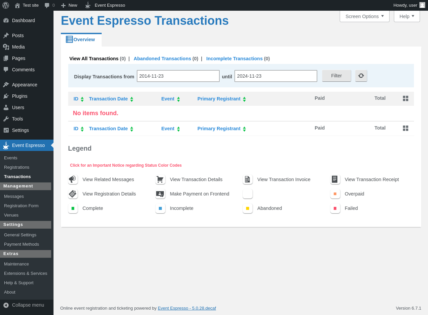Expand the Screen Options panel
Image resolution: width=428 pixels, height=315 pixels.
[364, 16]
